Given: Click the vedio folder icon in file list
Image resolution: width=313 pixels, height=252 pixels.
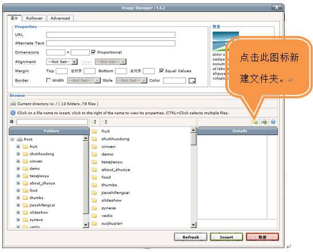Looking at the screenshot, I should click(x=95, y=216).
